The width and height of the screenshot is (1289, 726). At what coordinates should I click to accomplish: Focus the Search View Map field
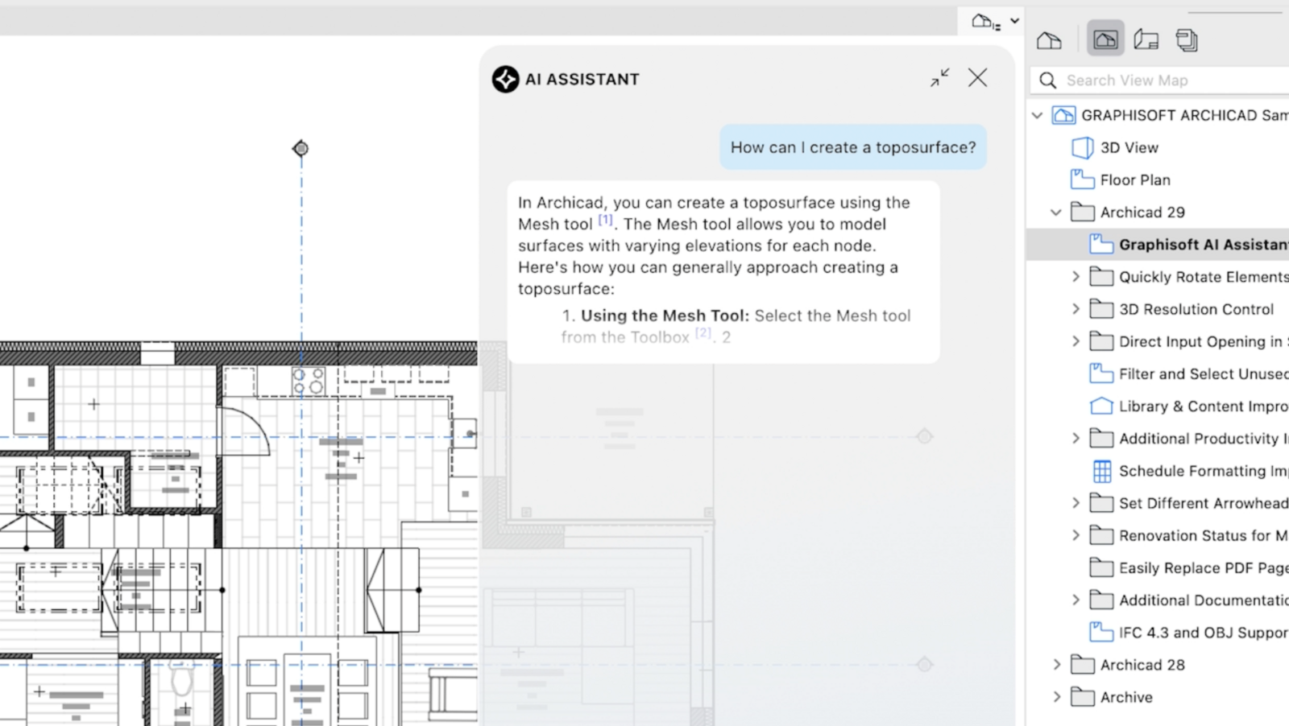click(x=1159, y=80)
